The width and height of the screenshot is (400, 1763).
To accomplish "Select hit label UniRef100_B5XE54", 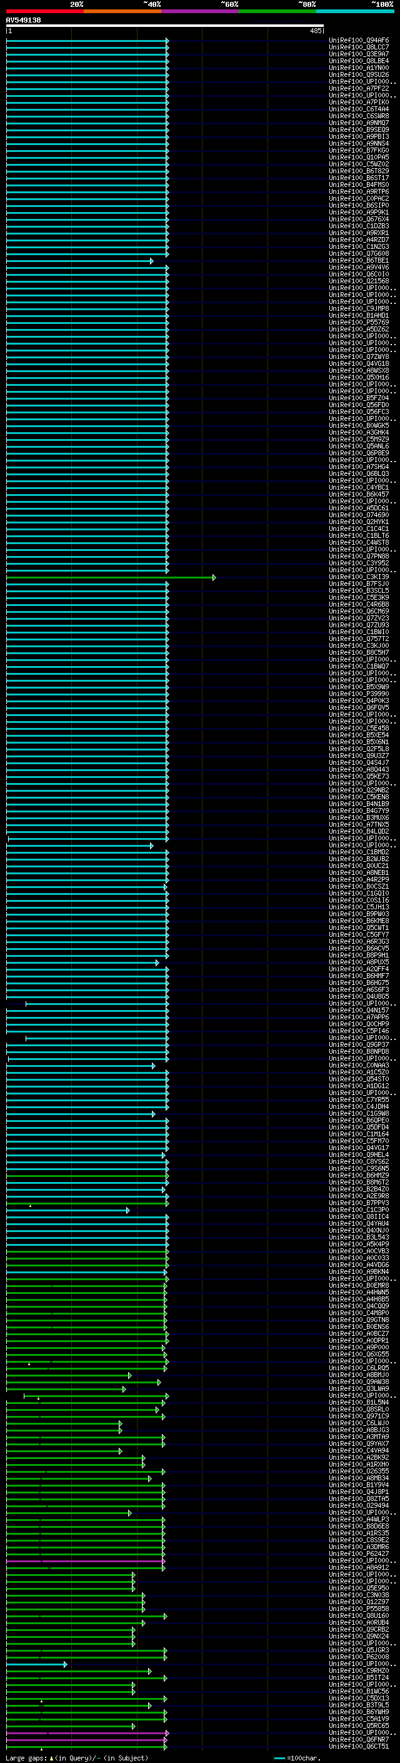I will [x=359, y=735].
